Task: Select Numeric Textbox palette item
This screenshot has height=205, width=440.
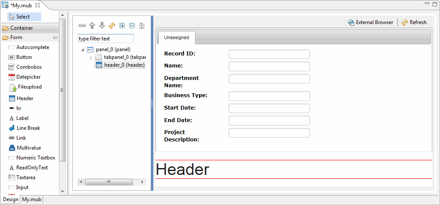Action: (32, 158)
